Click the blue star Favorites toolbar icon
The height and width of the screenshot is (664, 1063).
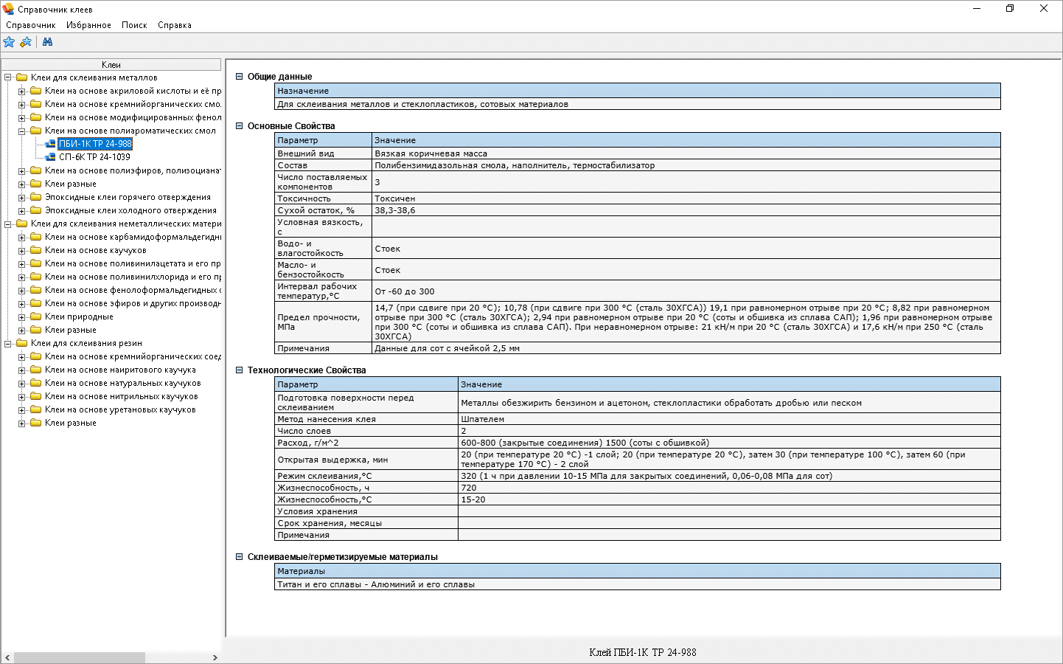[9, 42]
